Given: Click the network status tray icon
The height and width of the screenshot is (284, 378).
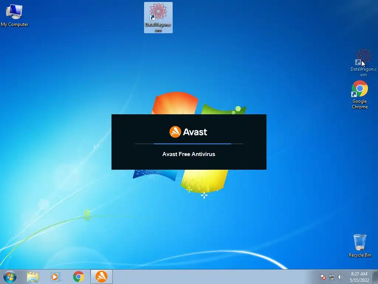Looking at the screenshot, I should pyautogui.click(x=332, y=277).
